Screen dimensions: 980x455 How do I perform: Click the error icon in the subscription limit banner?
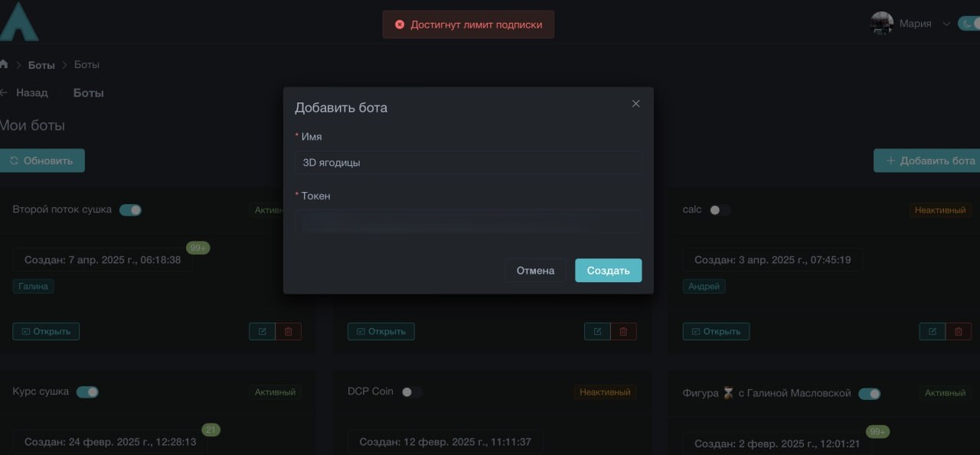tap(400, 24)
